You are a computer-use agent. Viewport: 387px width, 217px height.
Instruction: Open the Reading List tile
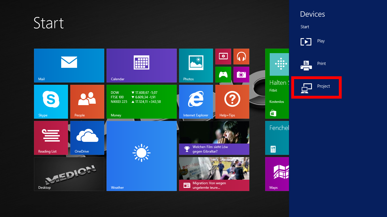coord(51,138)
